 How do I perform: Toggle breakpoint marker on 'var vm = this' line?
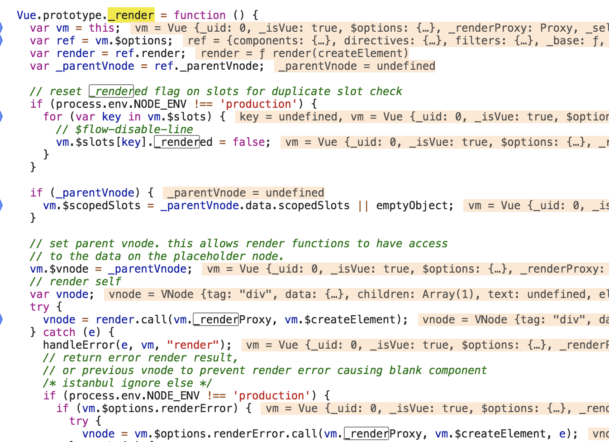[1, 28]
